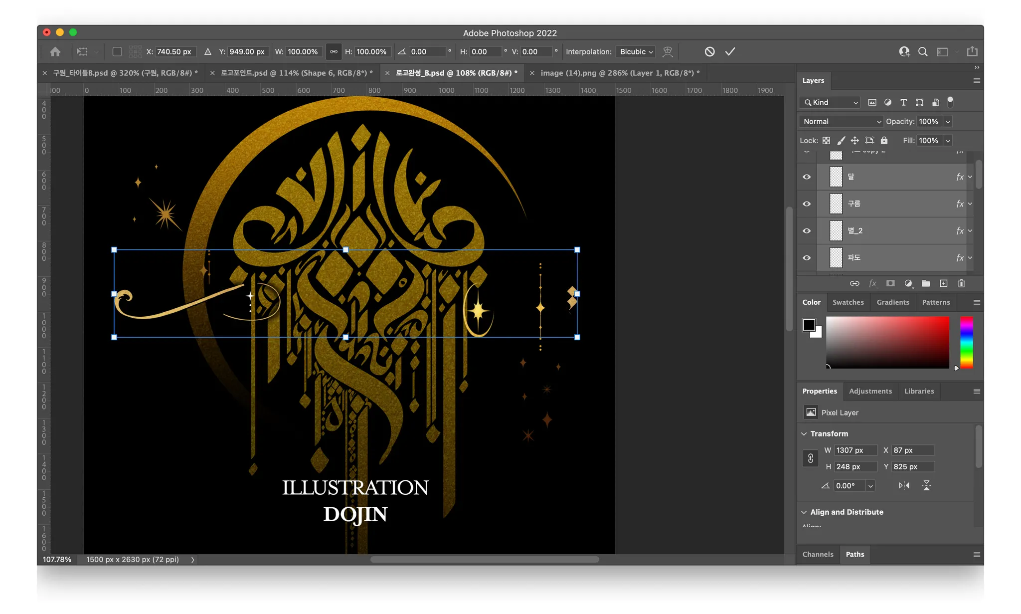Image resolution: width=1021 pixels, height=614 pixels.
Task: Commit the transform with the checkmark icon
Action: (730, 51)
